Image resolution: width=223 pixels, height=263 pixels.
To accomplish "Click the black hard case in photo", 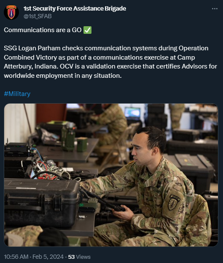I will click(x=42, y=203).
